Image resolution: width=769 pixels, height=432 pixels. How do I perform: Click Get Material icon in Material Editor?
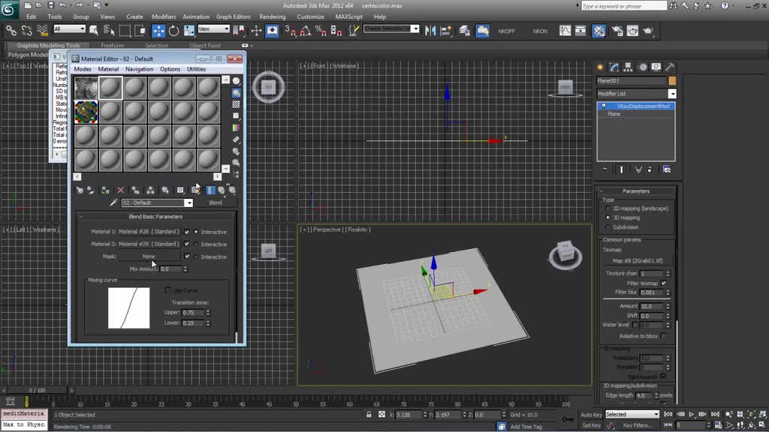80,190
